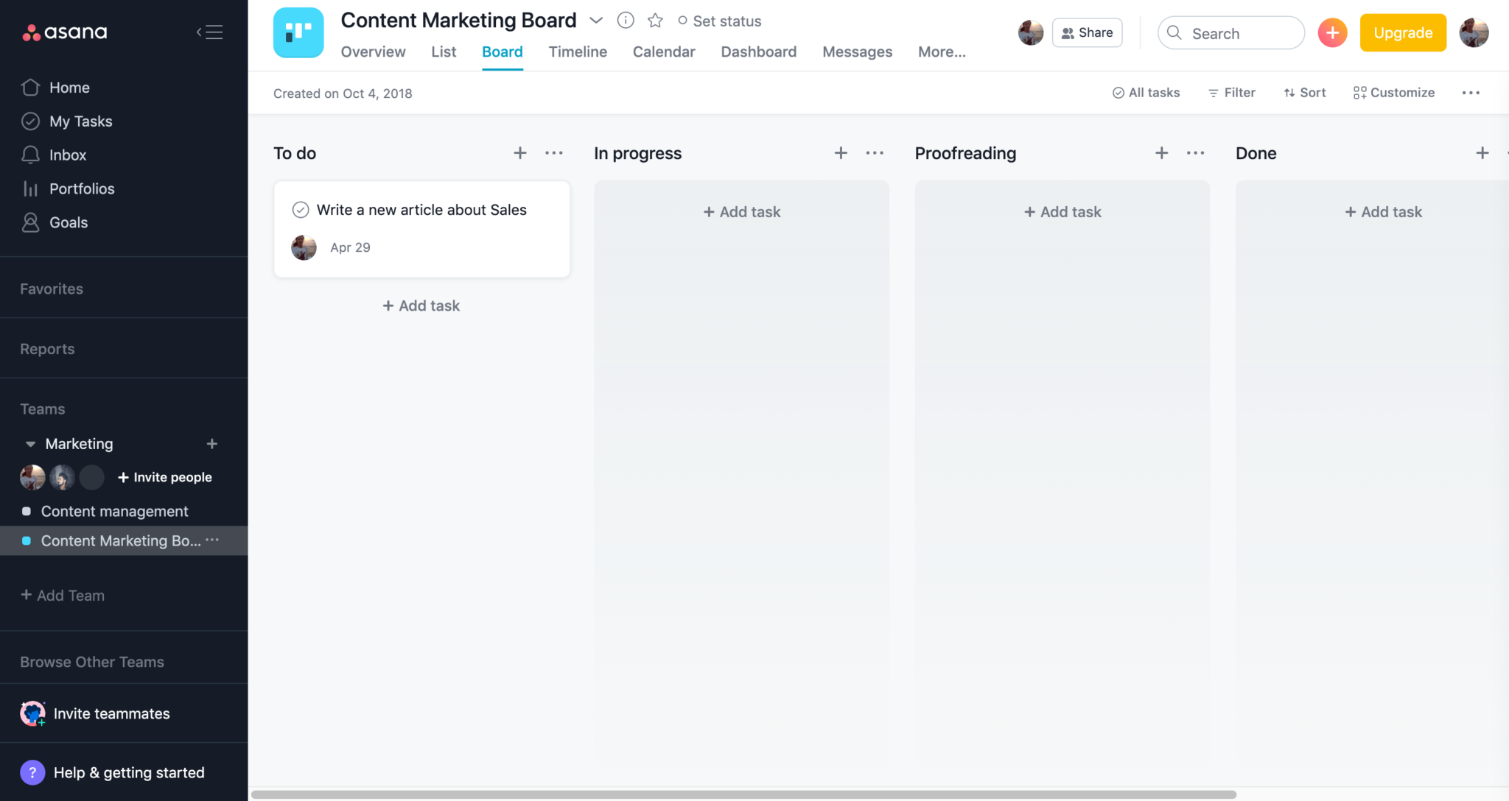Click Add task in Proofreading column
Screen dimensions: 1509x801
click(1062, 212)
